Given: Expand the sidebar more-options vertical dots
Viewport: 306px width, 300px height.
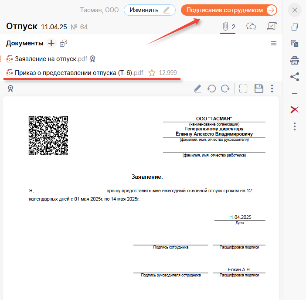Looking at the screenshot, I should click(295, 126).
